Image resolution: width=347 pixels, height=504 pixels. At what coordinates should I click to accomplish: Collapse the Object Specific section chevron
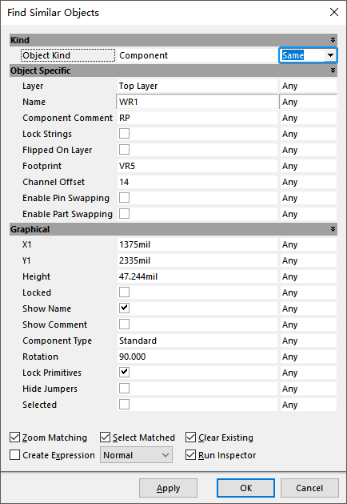pyautogui.click(x=333, y=71)
